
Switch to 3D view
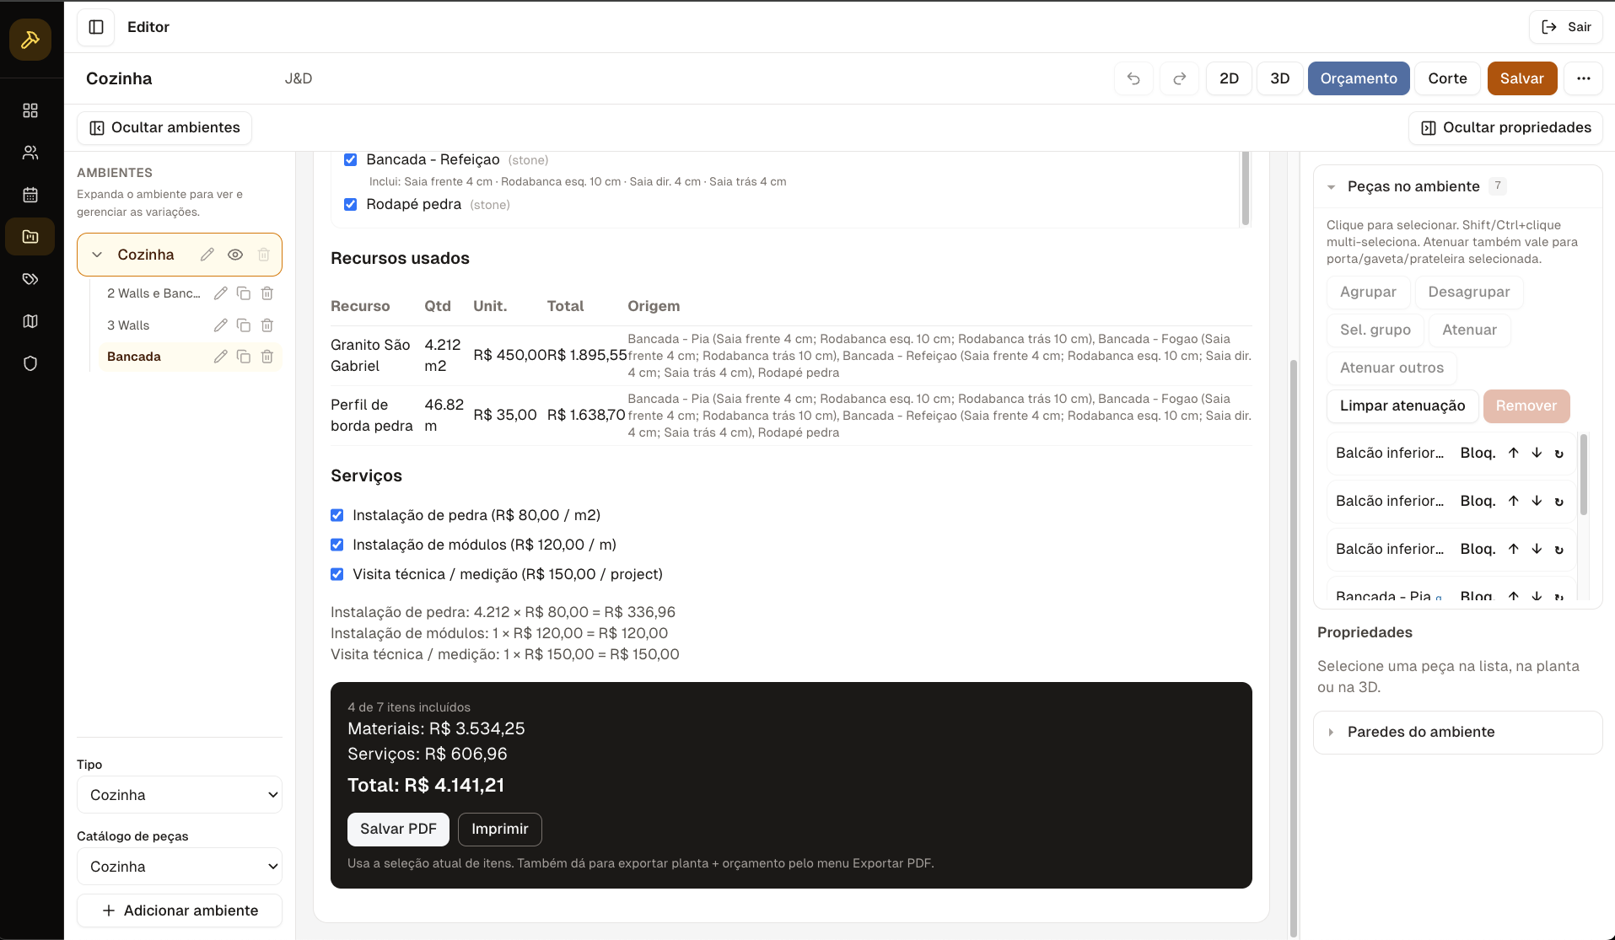point(1279,78)
